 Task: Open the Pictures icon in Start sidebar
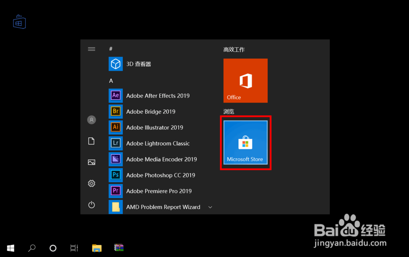click(92, 162)
